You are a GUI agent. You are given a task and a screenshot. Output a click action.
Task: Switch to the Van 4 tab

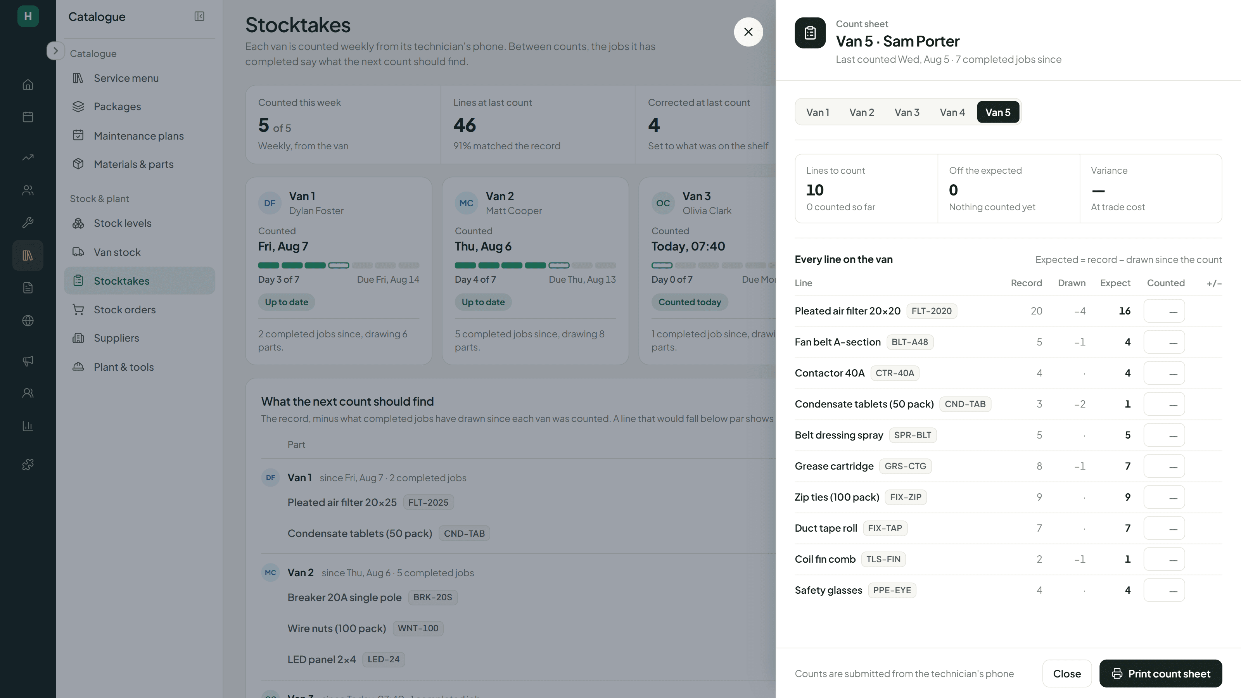click(x=952, y=112)
